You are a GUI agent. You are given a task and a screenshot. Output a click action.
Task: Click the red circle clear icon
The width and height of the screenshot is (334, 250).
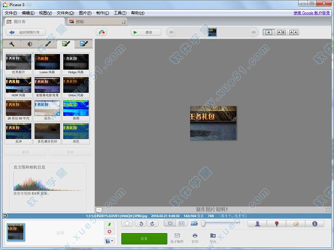tap(109, 232)
